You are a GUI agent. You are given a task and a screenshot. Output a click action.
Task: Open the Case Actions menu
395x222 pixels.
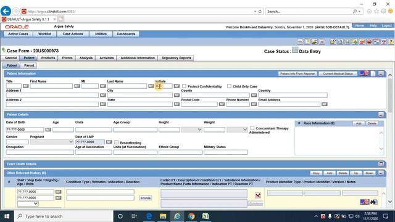[73, 34]
